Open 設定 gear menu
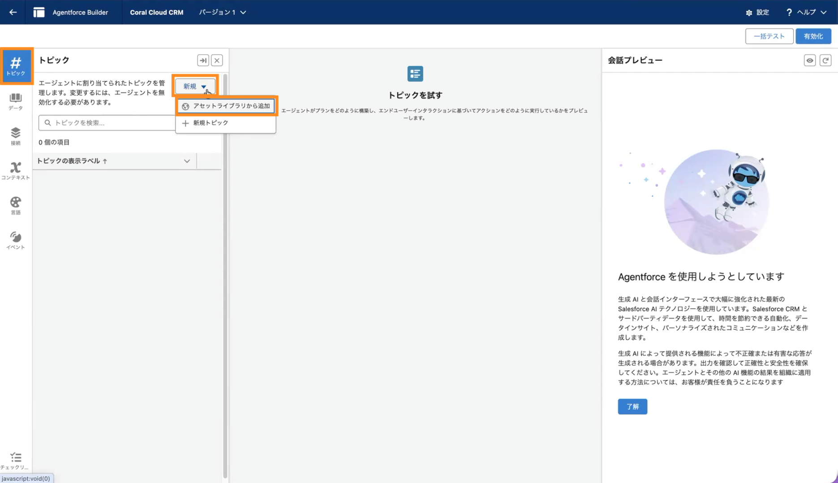 757,13
